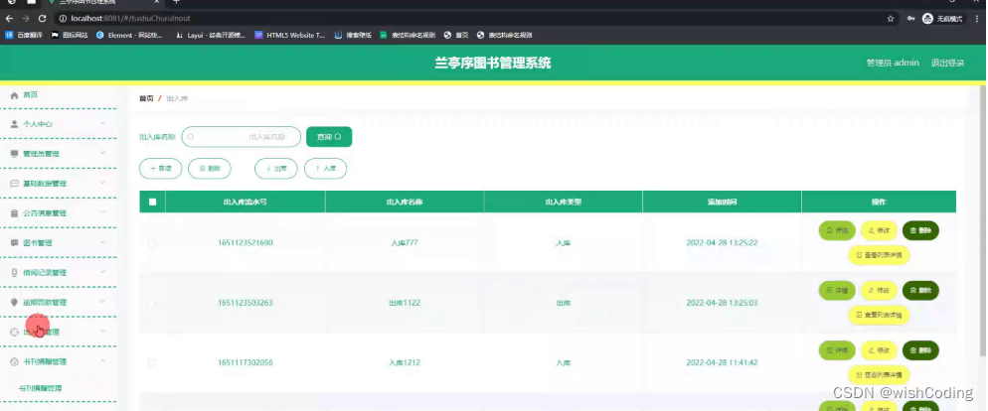The height and width of the screenshot is (411, 988).
Task: Click 修改 for row 入库777
Action: point(879,231)
